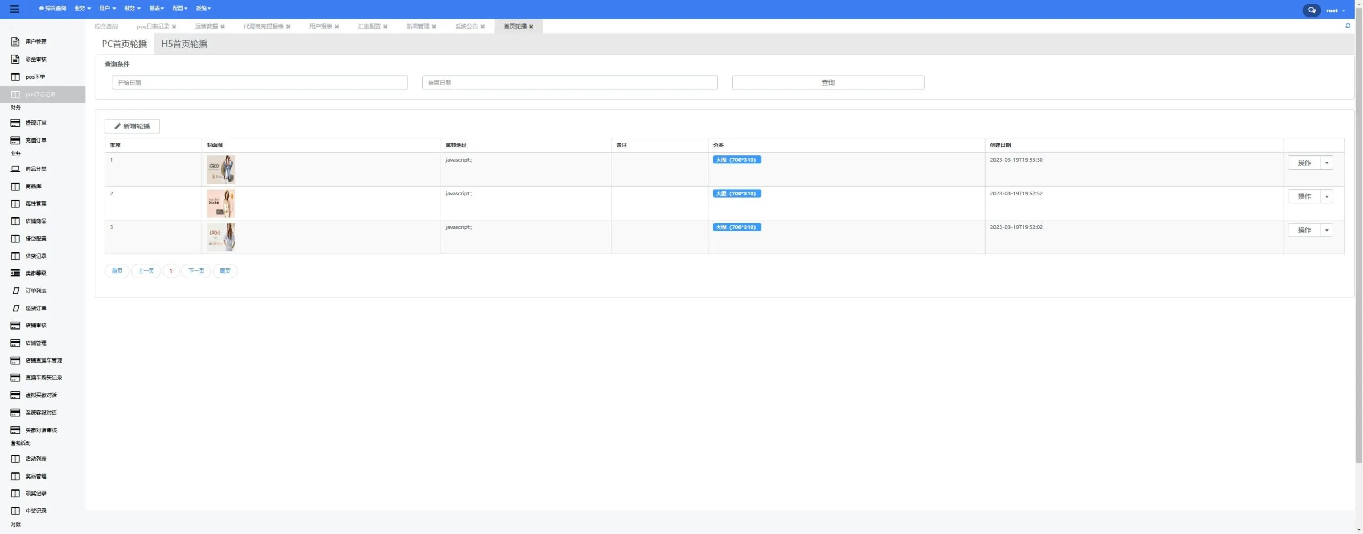Click the 卖家等级 indent icon
Viewport: 1363px width, 534px height.
point(15,273)
